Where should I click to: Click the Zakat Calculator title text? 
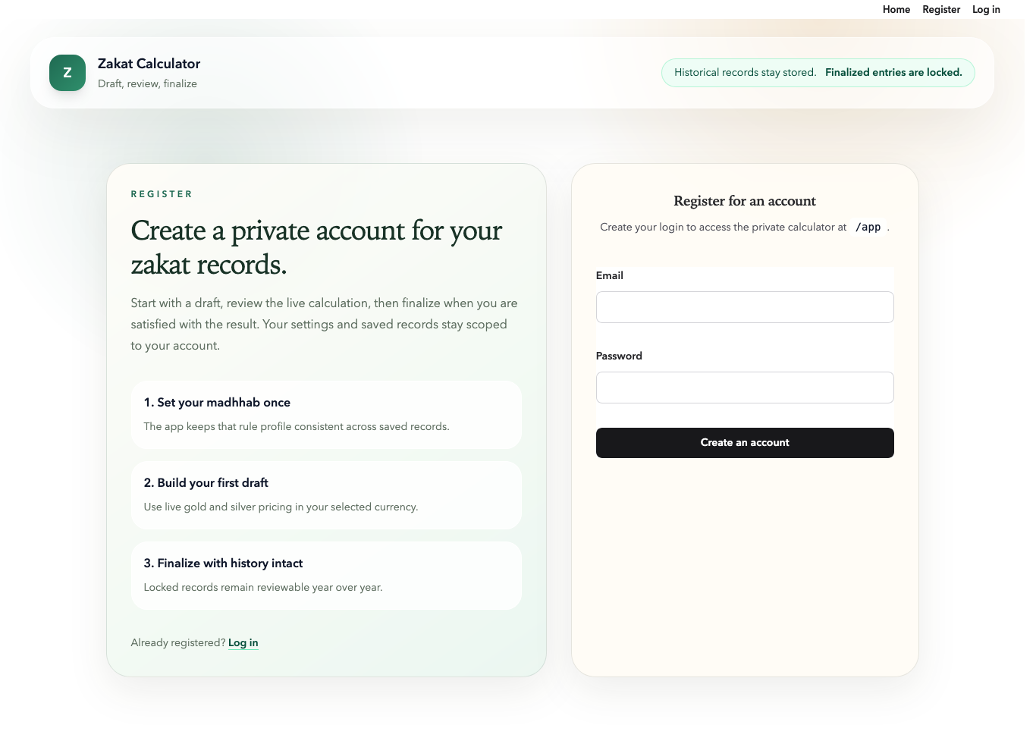click(149, 64)
